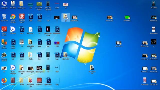Screen dimensions: 160x90
Task: Launch Google Chrome from the desktop
Action: (13, 18)
